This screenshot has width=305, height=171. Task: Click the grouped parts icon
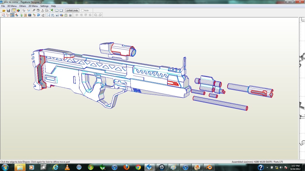coord(53,15)
